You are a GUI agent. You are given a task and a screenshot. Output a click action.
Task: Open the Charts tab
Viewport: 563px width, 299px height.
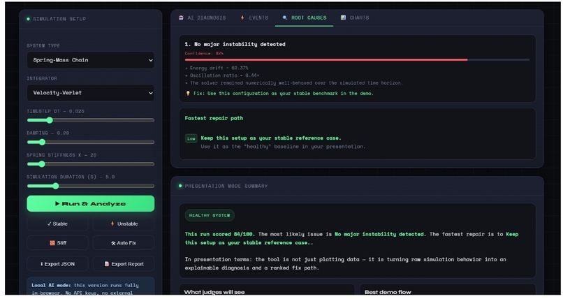click(x=355, y=17)
